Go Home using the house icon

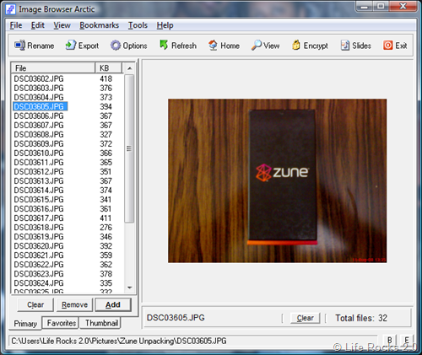[x=213, y=46]
